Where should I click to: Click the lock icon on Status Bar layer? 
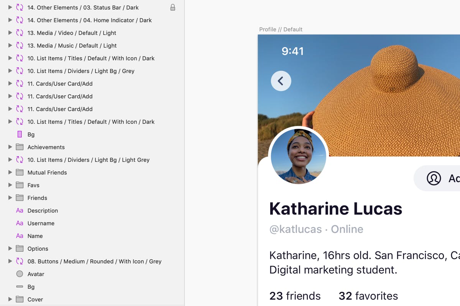click(173, 7)
